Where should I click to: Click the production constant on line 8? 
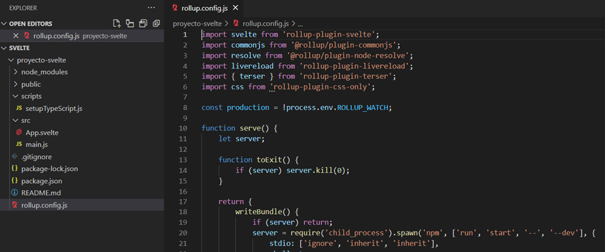coord(248,107)
